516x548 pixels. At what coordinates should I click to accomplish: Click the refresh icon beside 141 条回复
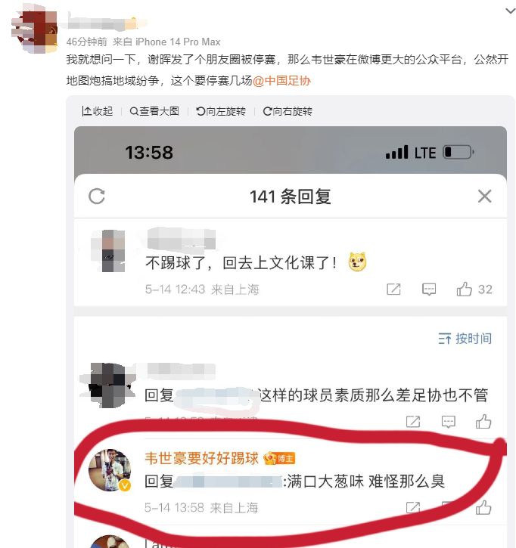point(97,196)
